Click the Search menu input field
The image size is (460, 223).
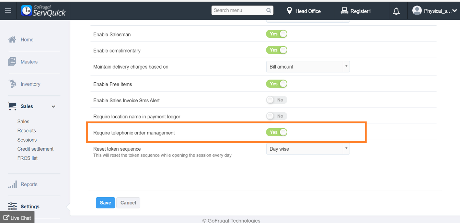239,10
